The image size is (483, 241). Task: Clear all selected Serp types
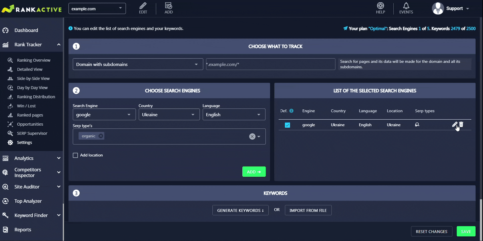click(x=252, y=136)
